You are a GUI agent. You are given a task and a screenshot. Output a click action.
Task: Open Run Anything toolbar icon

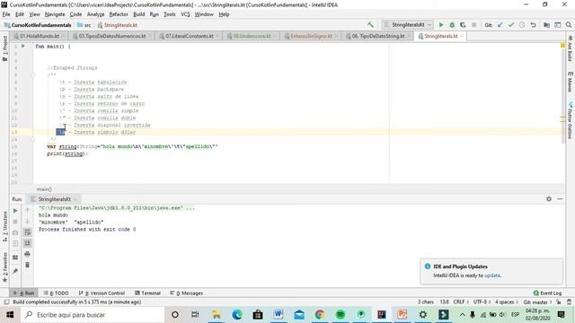[x=557, y=25]
